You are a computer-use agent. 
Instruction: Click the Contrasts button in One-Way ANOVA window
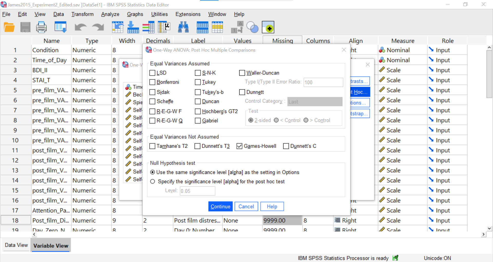360,81
